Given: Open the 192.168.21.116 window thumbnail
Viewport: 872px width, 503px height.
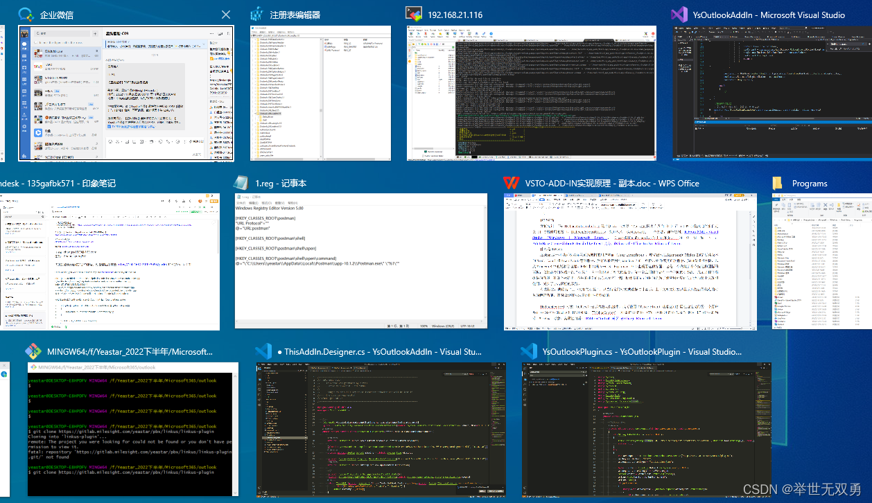Looking at the screenshot, I should [x=531, y=93].
